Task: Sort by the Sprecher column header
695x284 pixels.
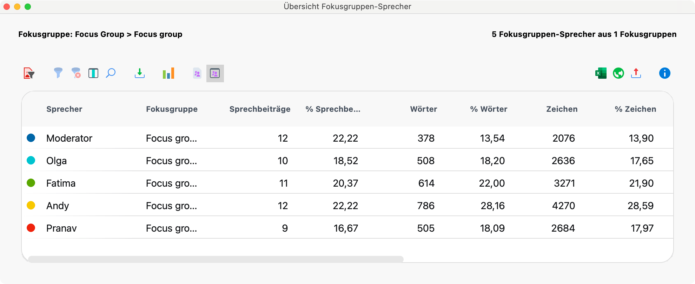Action: [64, 109]
